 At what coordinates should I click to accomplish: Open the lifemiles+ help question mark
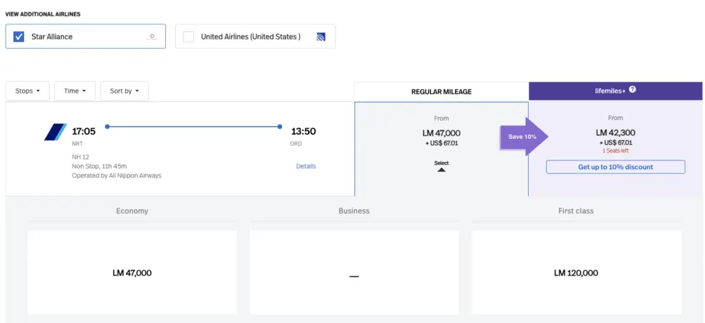click(x=633, y=90)
